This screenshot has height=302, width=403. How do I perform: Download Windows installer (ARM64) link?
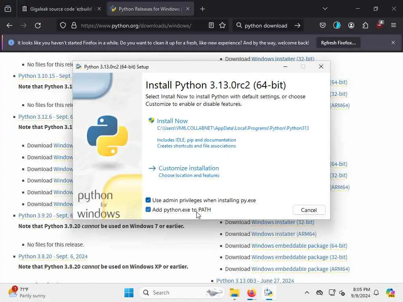[x=284, y=234]
